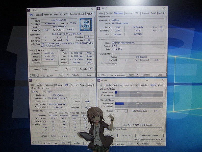Select the Bench tab in the Mainboard window
202x152 pixels.
pos(154,13)
